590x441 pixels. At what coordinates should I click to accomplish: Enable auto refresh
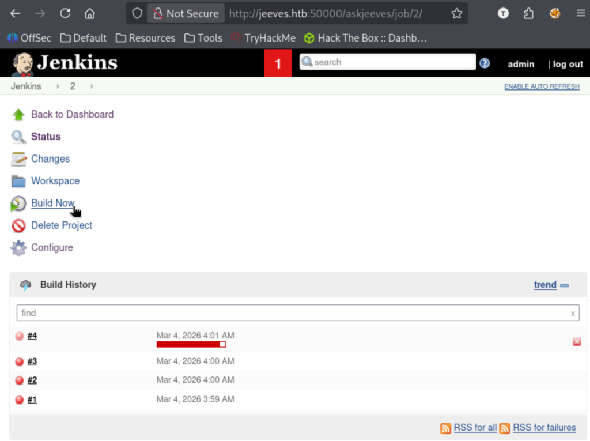coord(542,86)
